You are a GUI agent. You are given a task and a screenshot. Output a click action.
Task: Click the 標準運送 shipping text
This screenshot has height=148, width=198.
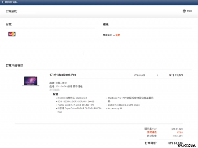[107, 35]
